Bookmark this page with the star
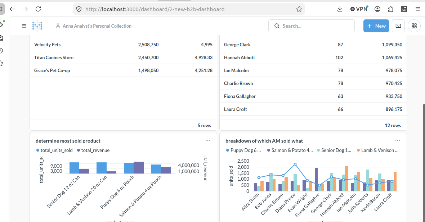The height and width of the screenshot is (222, 425). [299, 9]
